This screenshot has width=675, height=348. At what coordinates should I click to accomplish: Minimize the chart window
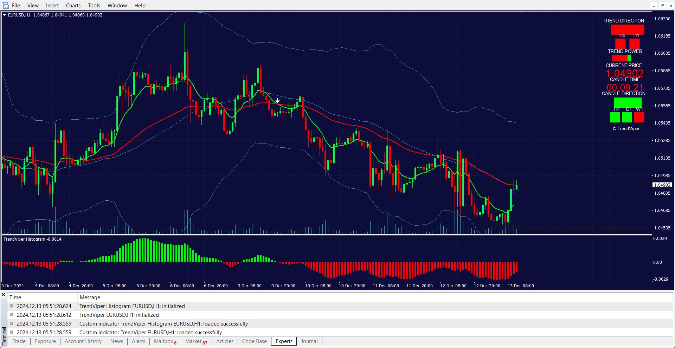click(x=654, y=6)
